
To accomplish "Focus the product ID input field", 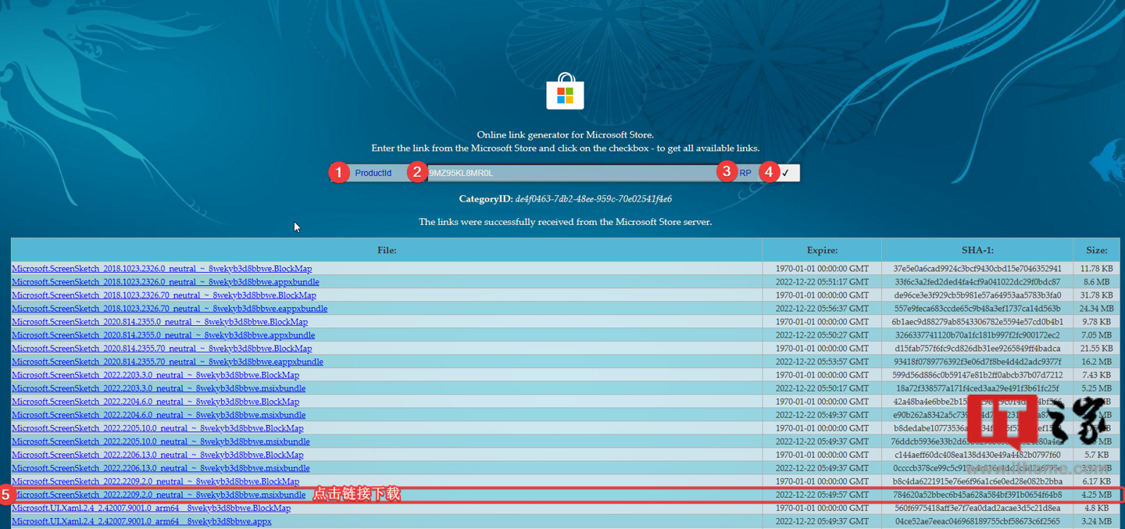I will pos(571,173).
